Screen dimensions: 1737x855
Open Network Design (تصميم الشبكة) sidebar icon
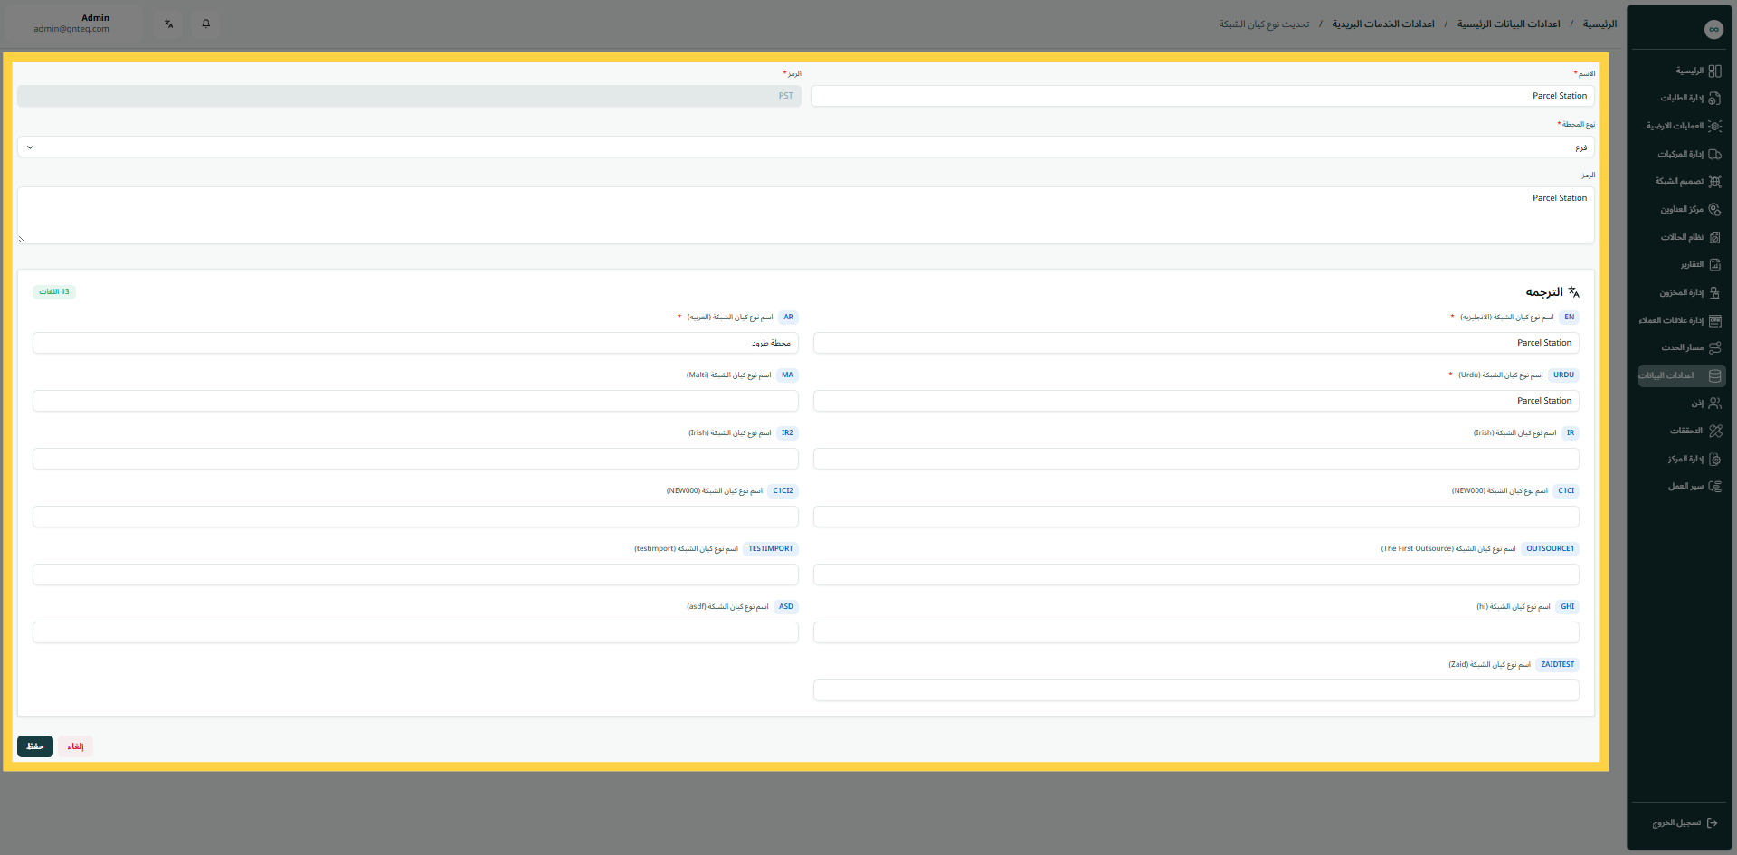click(1714, 182)
